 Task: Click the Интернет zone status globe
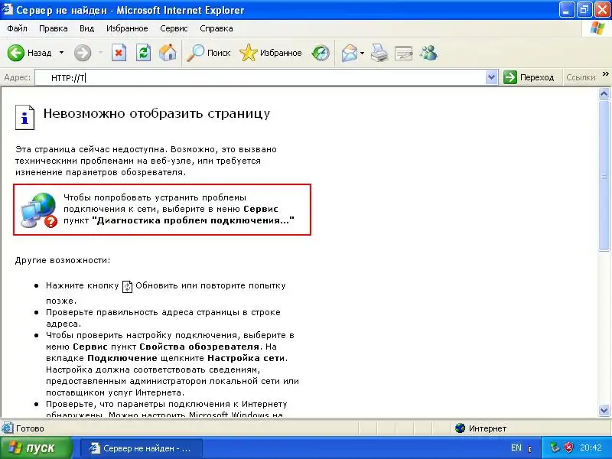(x=460, y=428)
